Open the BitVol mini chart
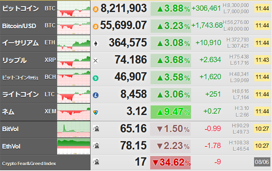 (73, 129)
